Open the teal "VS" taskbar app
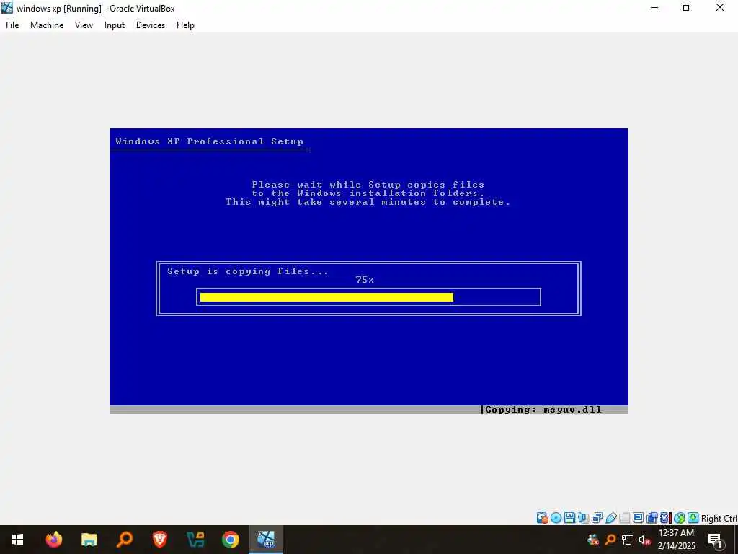 point(195,540)
